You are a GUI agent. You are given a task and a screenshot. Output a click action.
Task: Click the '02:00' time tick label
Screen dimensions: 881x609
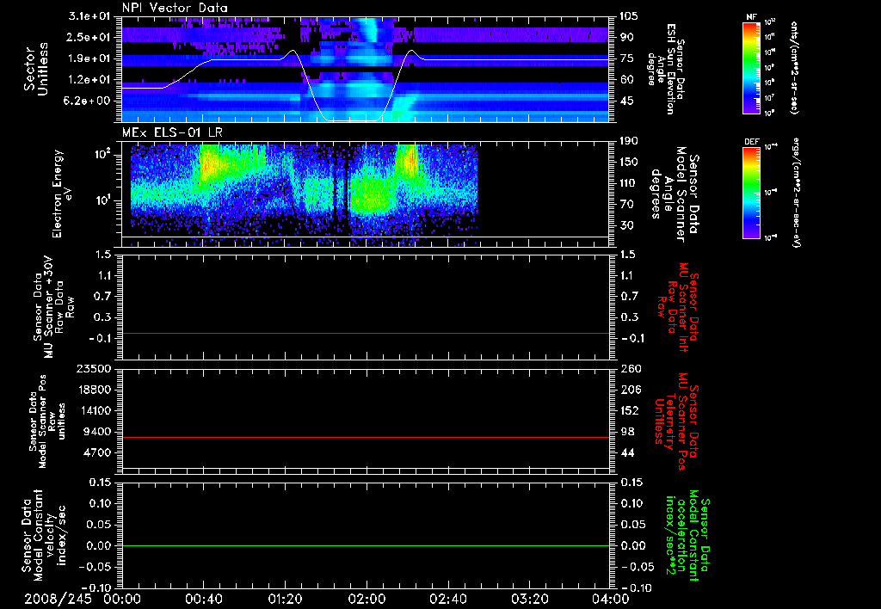[367, 599]
